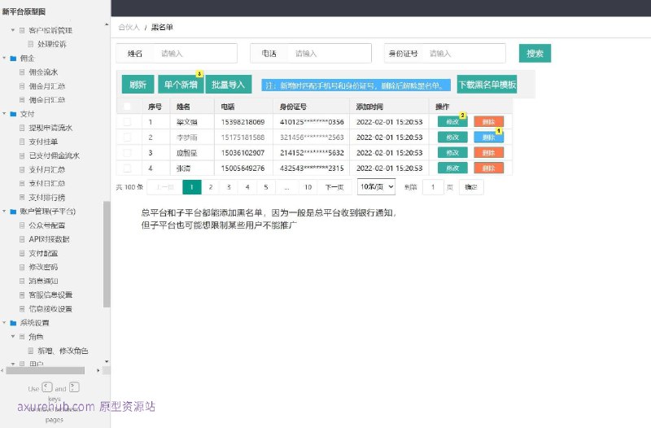The image size is (651, 428).
Task: Open 处理投诉 page in sidebar
Action: [52, 44]
